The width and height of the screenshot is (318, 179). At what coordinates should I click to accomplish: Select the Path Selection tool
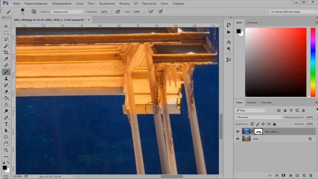(6, 130)
